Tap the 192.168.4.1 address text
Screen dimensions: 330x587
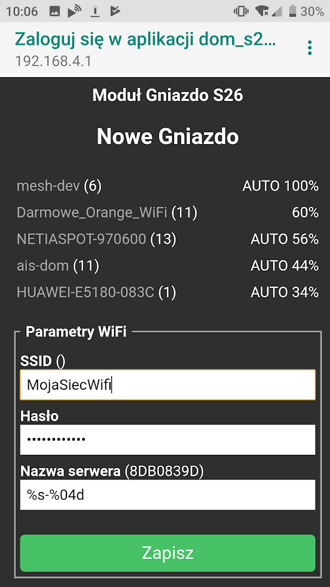[53, 60]
